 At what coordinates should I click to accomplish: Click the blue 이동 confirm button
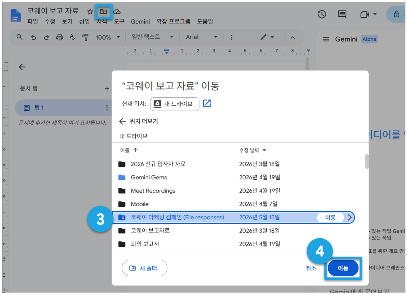(343, 268)
